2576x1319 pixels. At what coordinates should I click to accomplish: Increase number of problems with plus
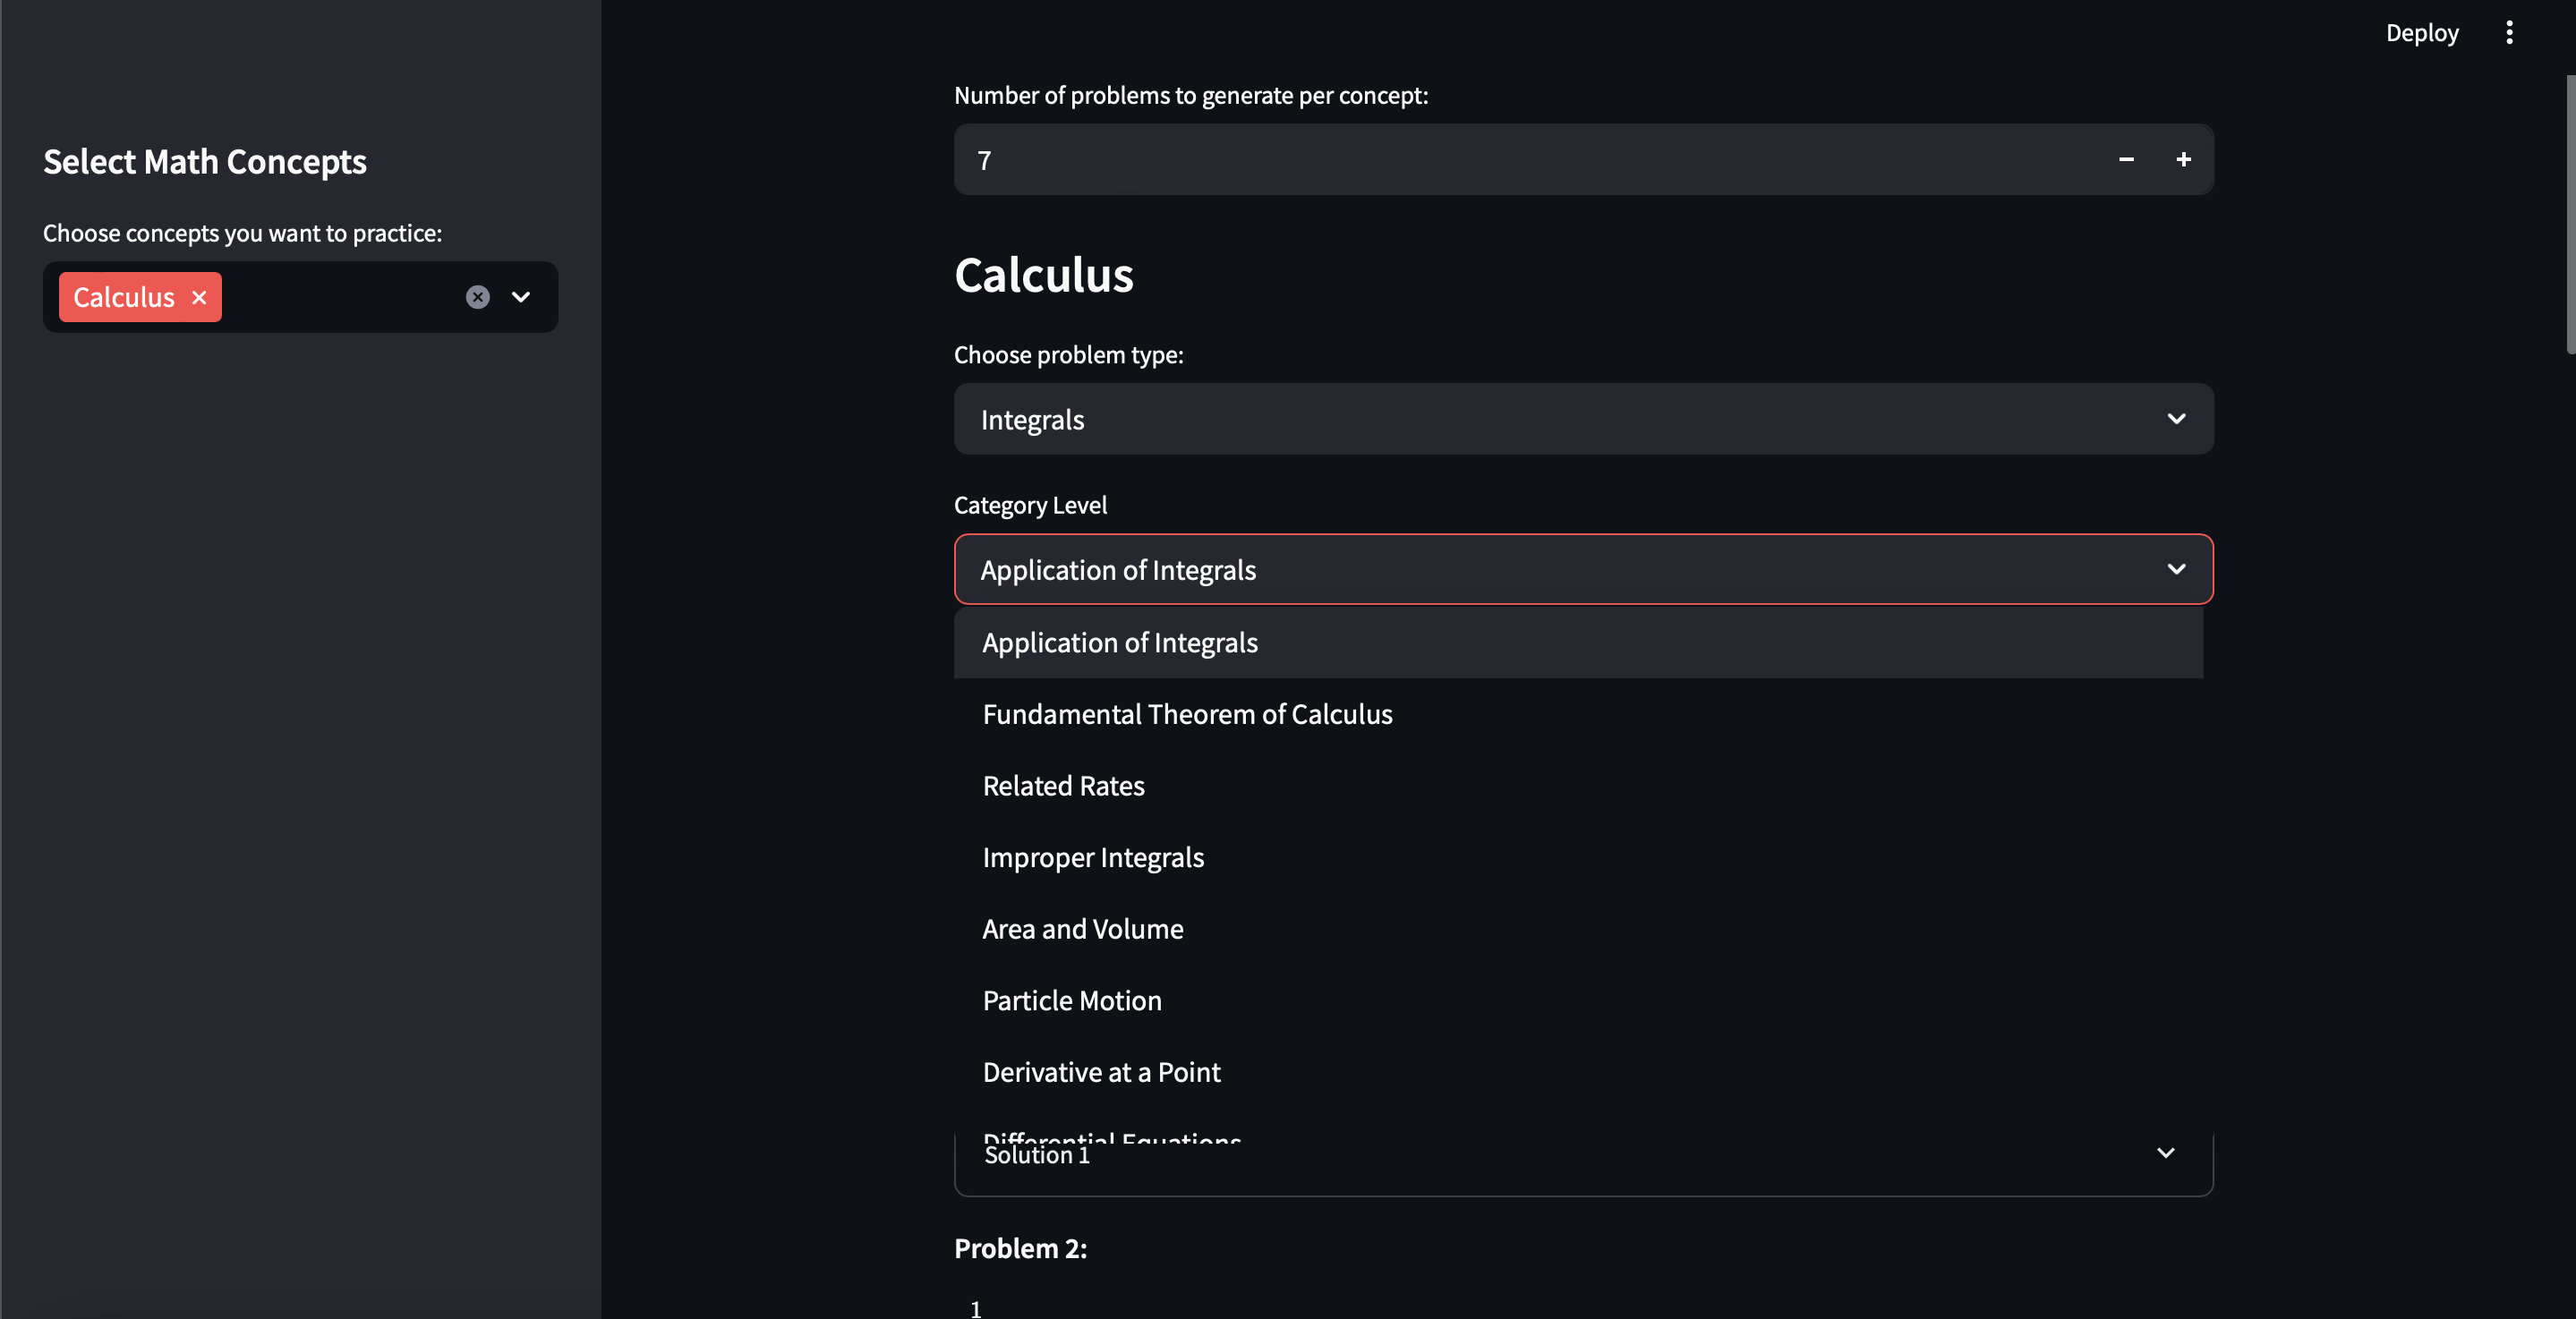click(x=2183, y=160)
